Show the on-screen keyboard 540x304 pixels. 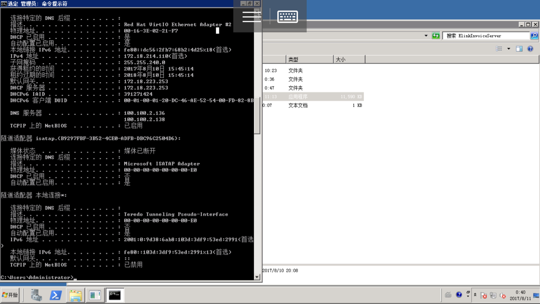(x=287, y=17)
